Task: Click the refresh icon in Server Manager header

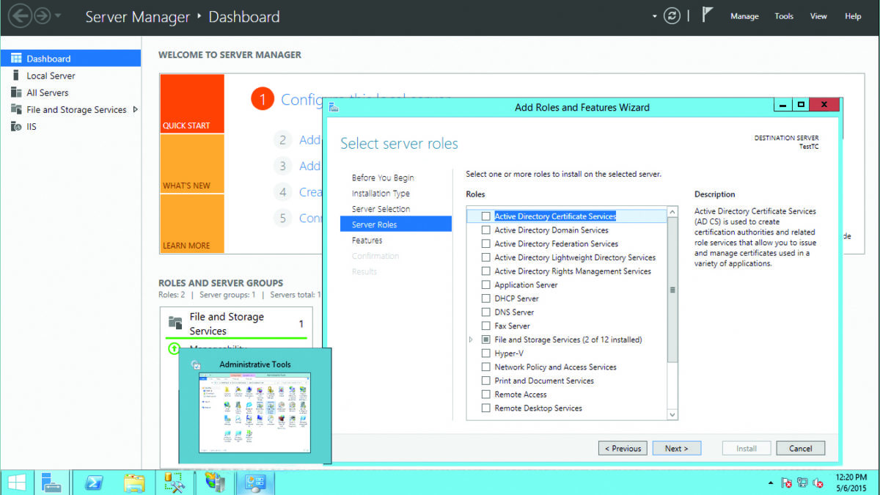Action: click(x=672, y=15)
